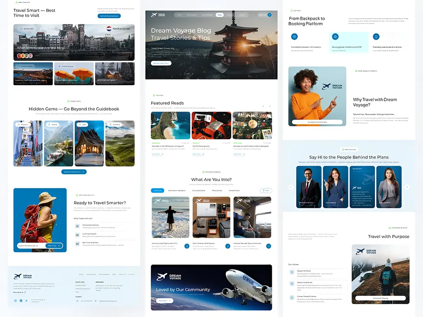Click round arrow icon on Stay Connected card
This screenshot has height=317, width=423.
pyautogui.click(x=269, y=246)
